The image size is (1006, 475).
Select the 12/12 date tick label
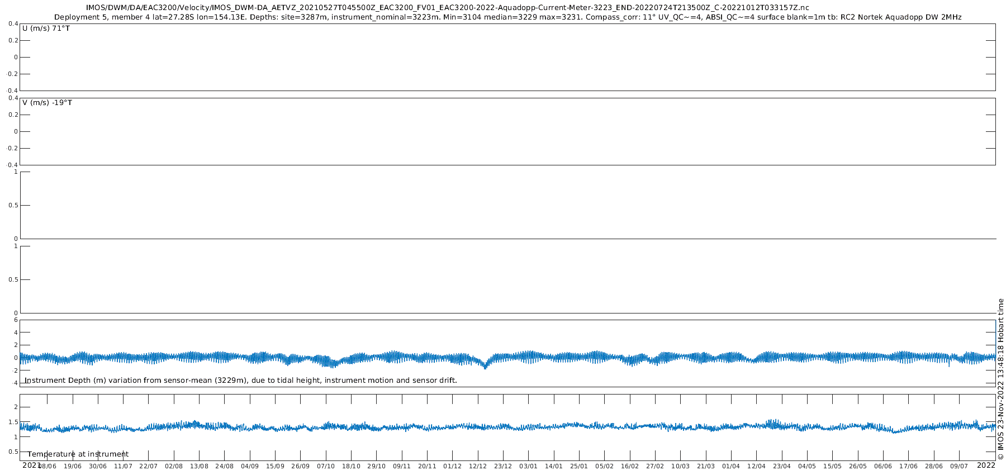(478, 466)
